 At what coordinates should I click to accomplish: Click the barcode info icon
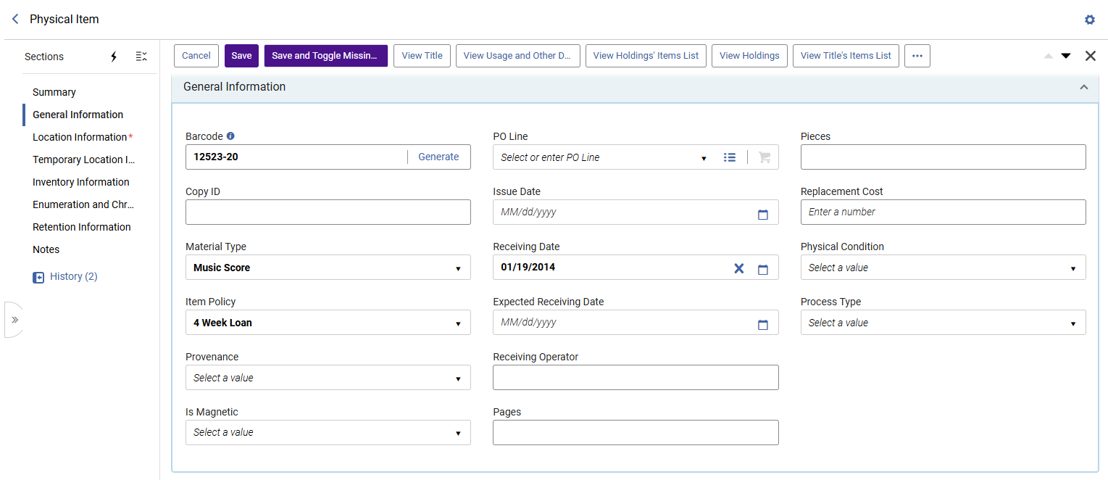pos(230,136)
